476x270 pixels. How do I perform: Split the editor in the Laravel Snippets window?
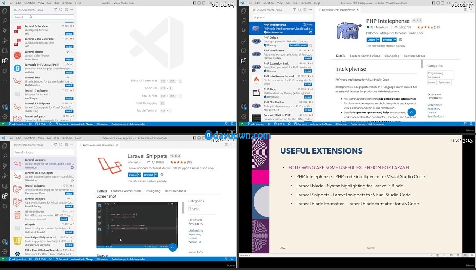(226, 145)
